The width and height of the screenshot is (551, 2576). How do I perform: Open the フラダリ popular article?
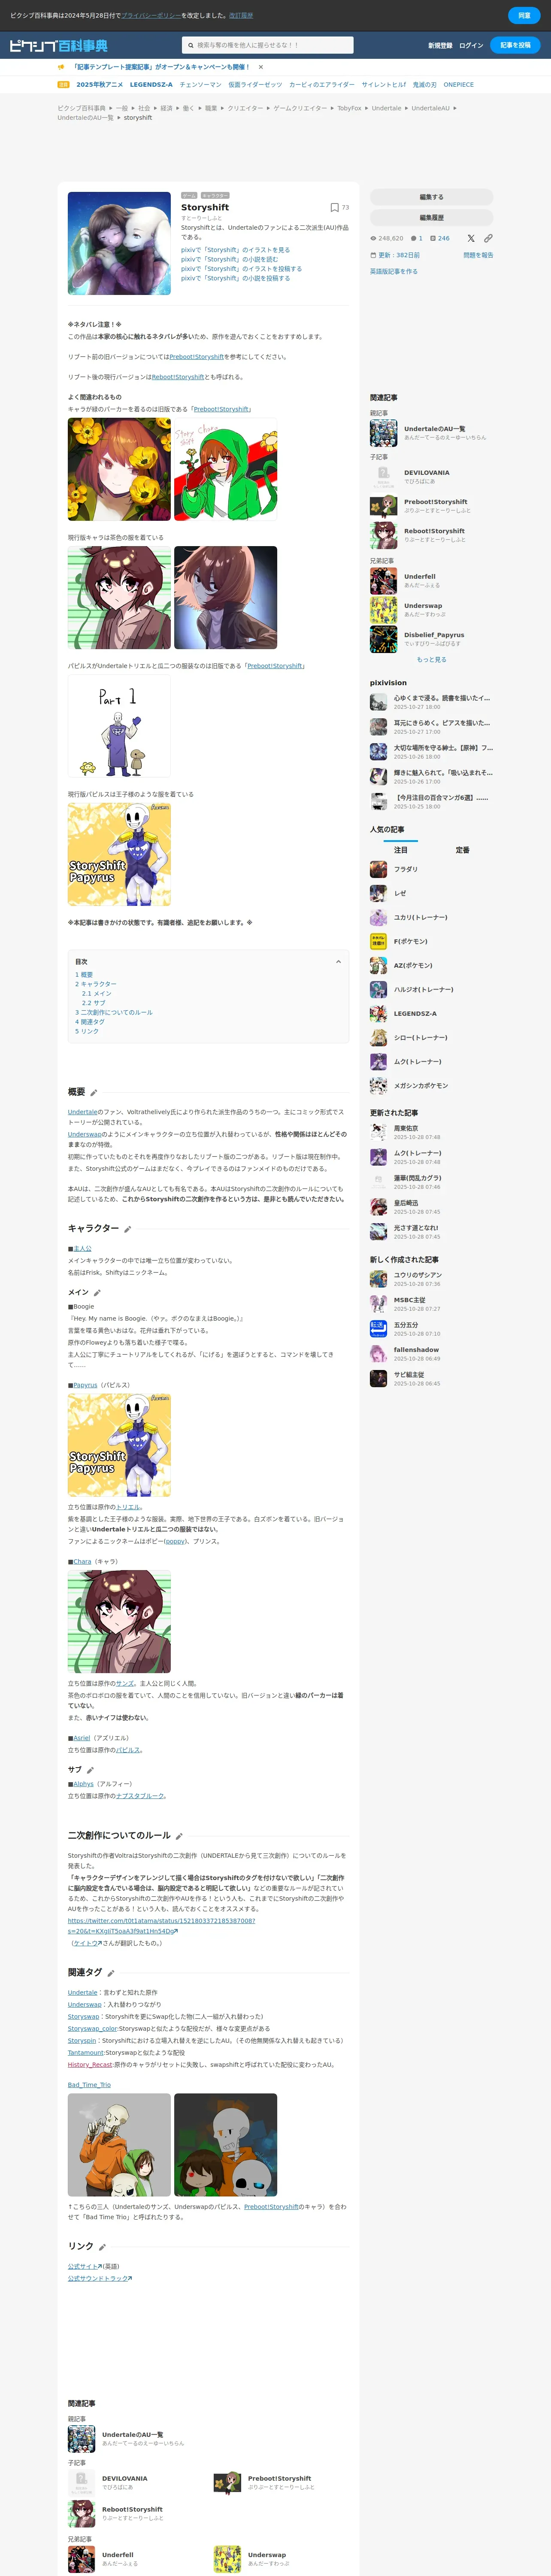[x=431, y=869]
